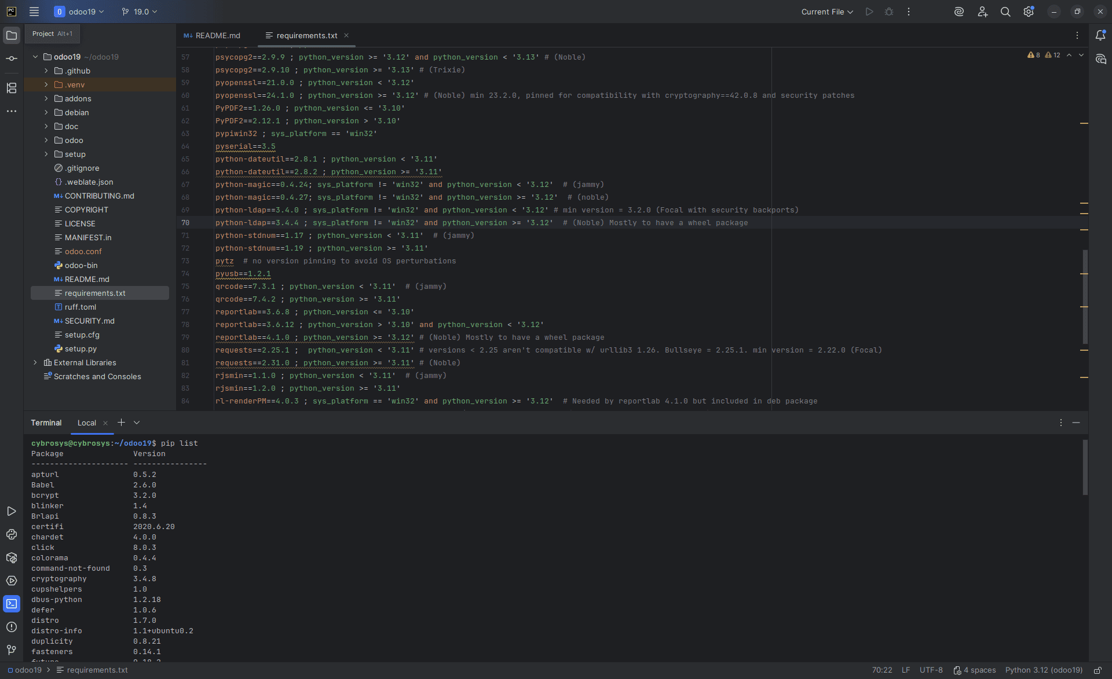The width and height of the screenshot is (1112, 679).
Task: Click the 70:22 cursor position widget
Action: point(882,670)
